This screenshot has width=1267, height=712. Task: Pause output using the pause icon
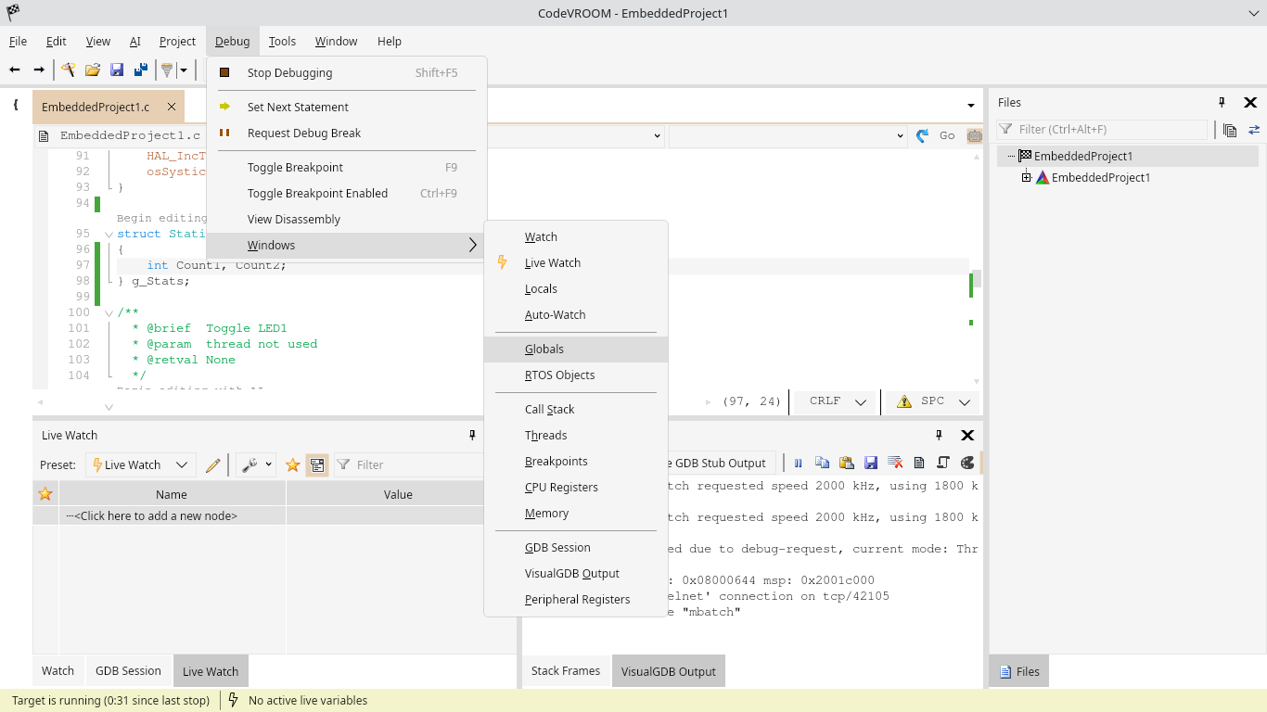coord(798,463)
